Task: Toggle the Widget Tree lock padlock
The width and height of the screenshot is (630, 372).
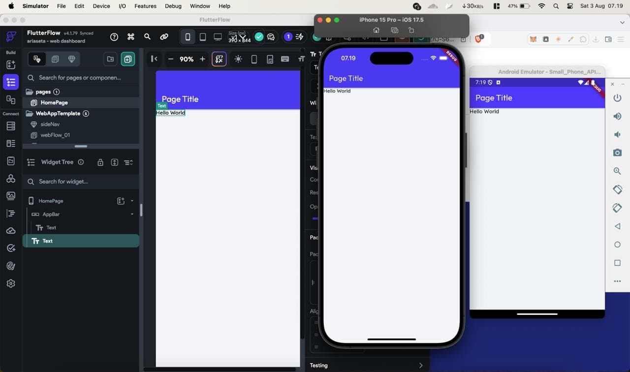Action: click(x=100, y=162)
